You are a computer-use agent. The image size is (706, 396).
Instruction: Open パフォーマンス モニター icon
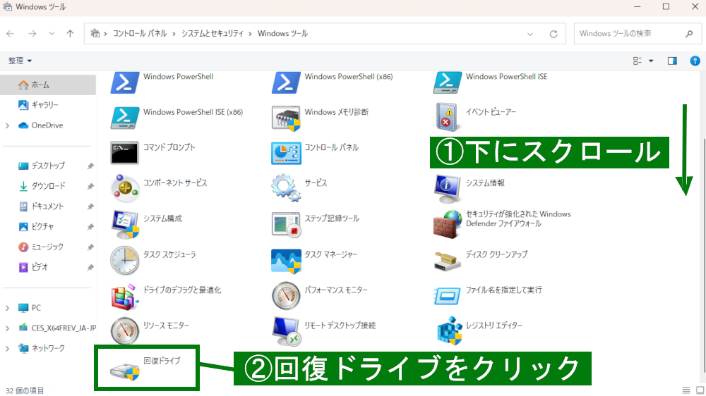click(x=286, y=295)
